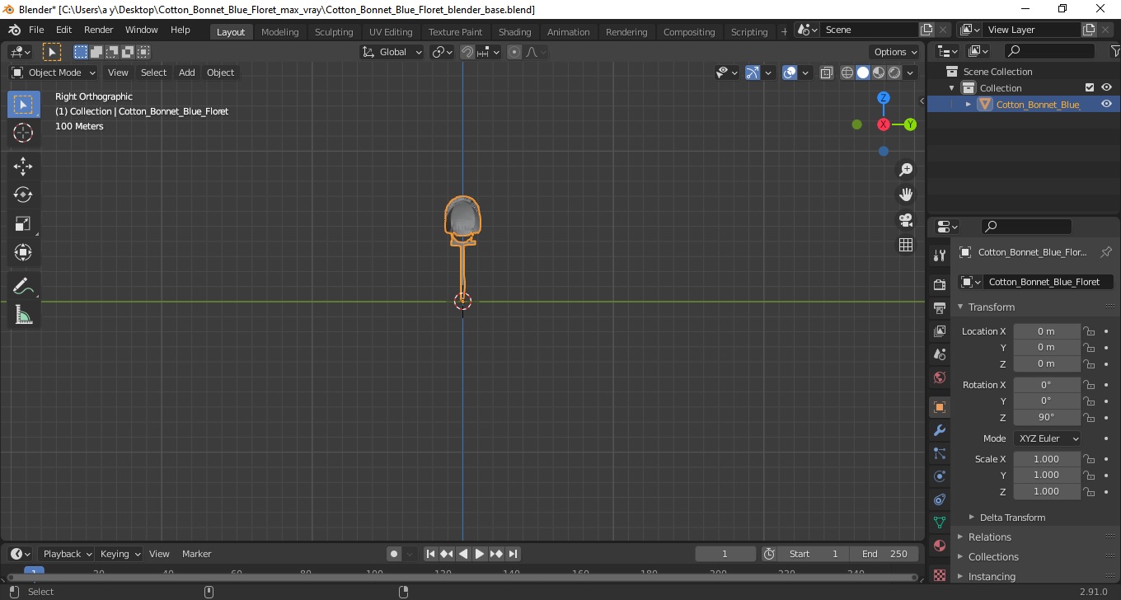
Task: Select the Scale tool
Action: (x=23, y=223)
